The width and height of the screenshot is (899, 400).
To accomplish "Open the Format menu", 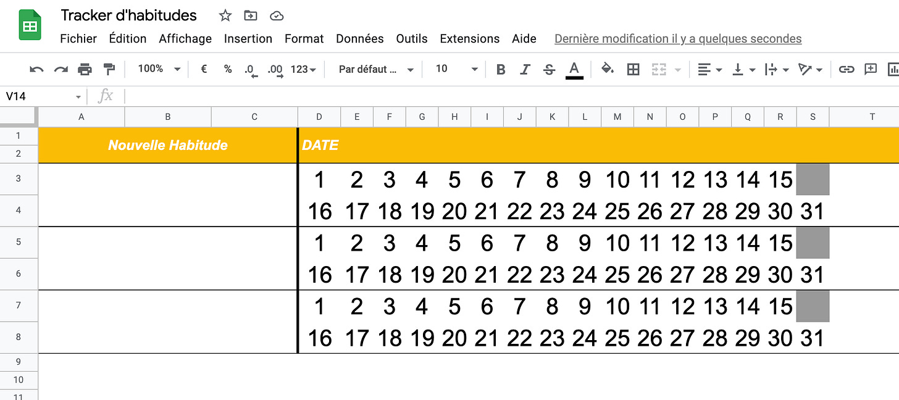I will pyautogui.click(x=304, y=38).
